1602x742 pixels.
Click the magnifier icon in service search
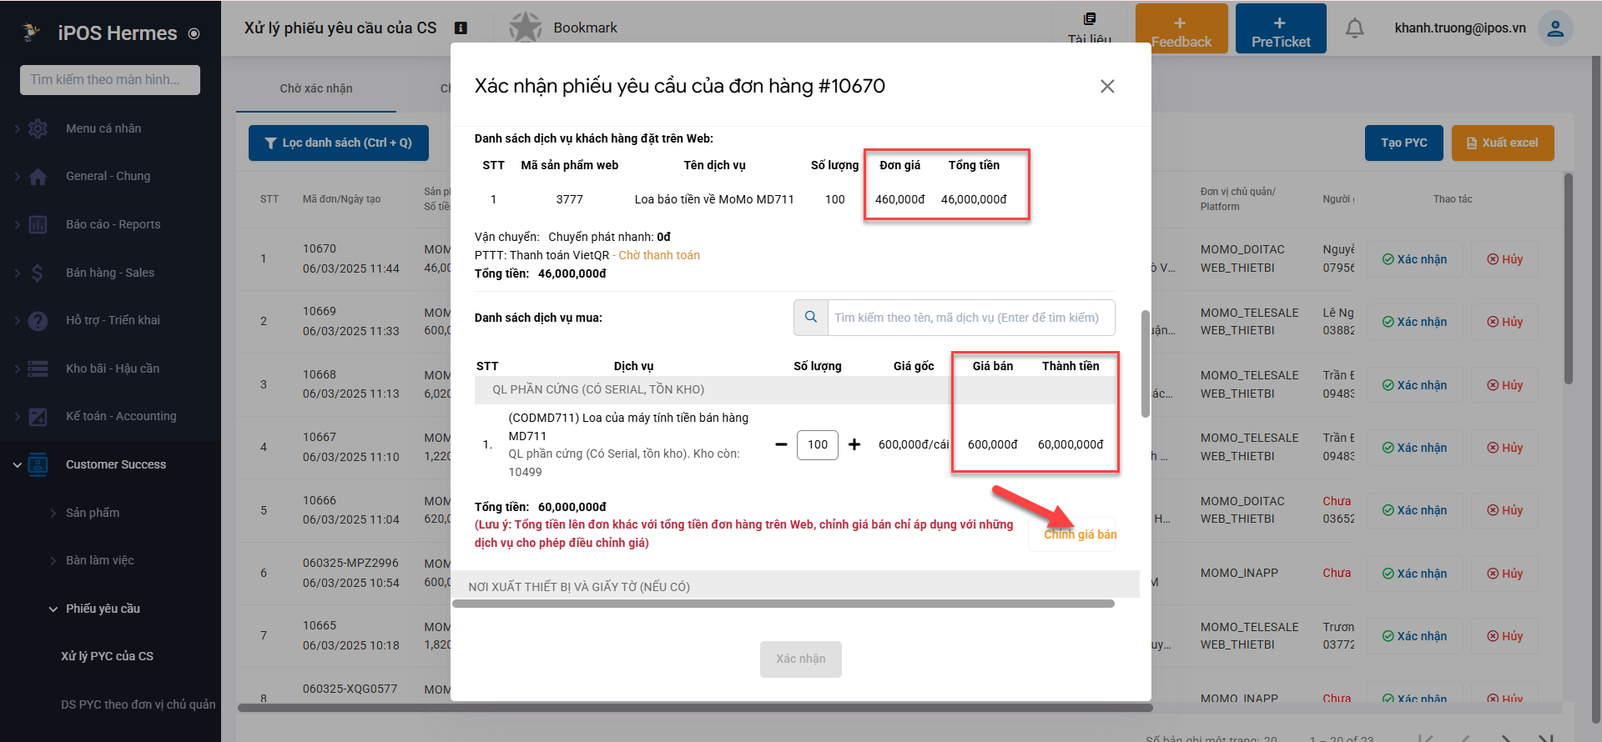click(x=811, y=318)
